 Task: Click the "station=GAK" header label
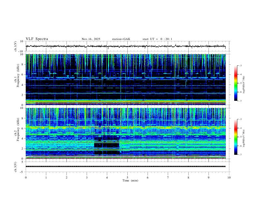[x=121, y=39]
